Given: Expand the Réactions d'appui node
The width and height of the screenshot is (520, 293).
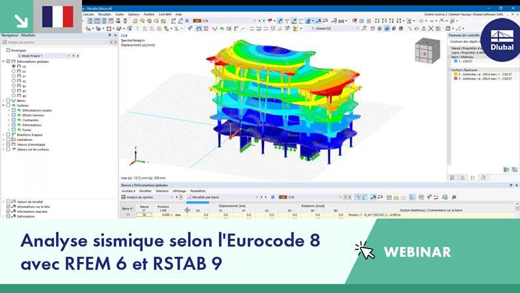Looking at the screenshot, I should pyautogui.click(x=3, y=135).
